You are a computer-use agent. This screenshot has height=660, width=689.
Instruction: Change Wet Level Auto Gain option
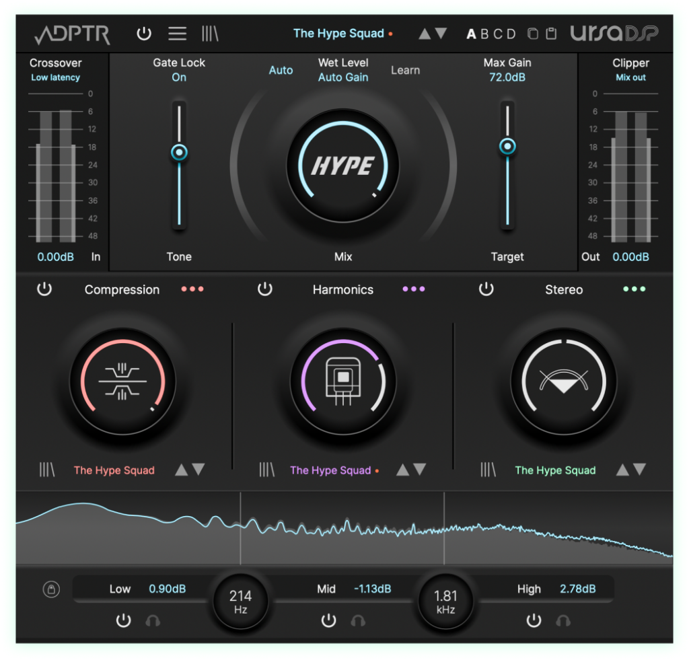[x=343, y=77]
